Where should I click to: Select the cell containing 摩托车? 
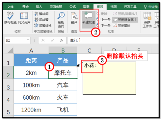[63, 72]
